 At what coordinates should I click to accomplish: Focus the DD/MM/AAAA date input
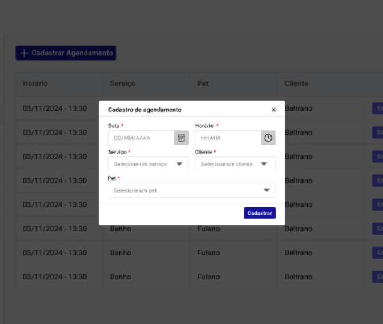click(141, 138)
